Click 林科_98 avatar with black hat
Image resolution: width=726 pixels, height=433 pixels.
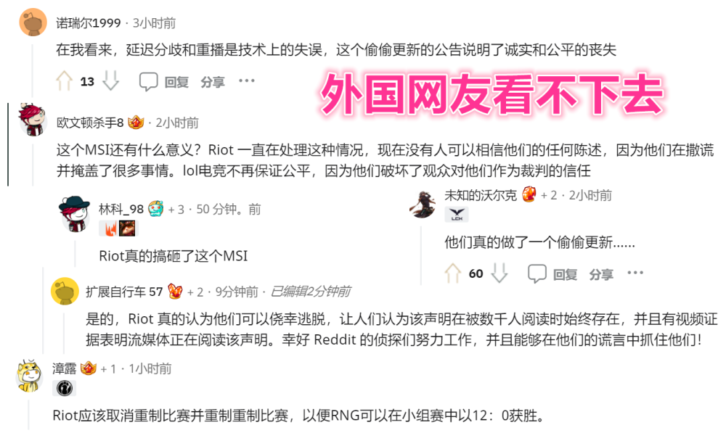point(74,214)
